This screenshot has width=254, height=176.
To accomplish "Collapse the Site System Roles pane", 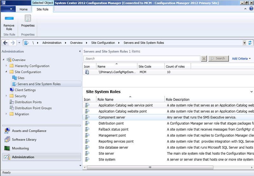I will [251, 92].
